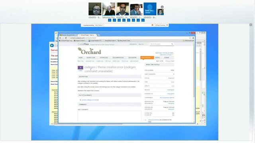The width and height of the screenshot is (255, 143).
Task: Open the LICENSE tab
Action: pos(167,58)
